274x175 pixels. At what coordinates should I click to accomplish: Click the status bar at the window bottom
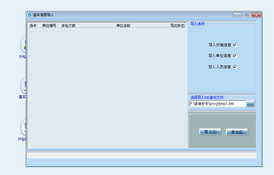pyautogui.click(x=142, y=155)
